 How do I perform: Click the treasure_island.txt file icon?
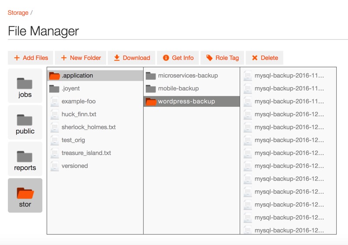click(55, 153)
